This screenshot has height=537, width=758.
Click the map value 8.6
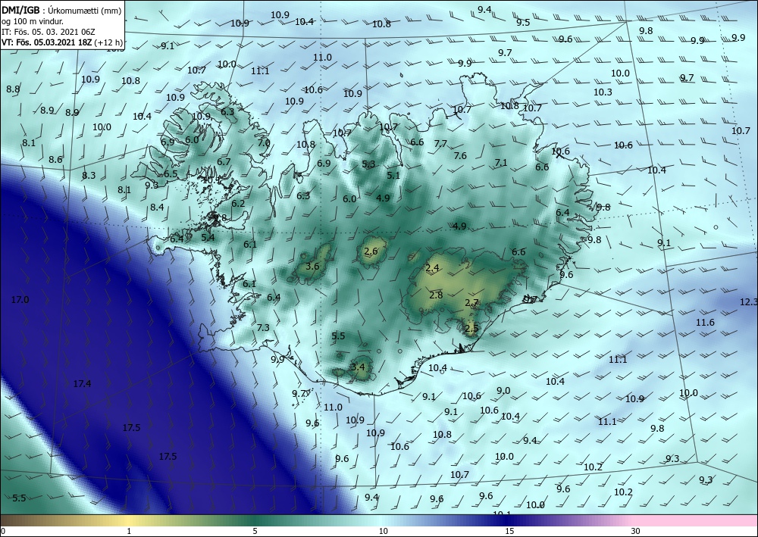click(55, 160)
